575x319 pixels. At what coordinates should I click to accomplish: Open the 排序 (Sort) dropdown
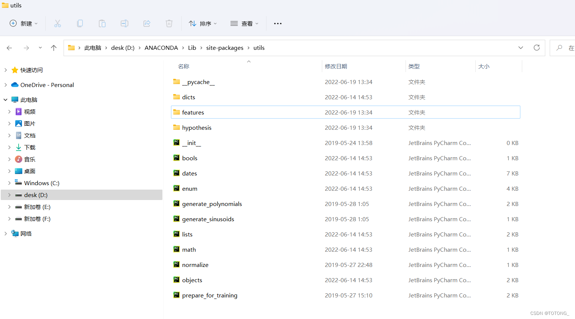(x=203, y=23)
